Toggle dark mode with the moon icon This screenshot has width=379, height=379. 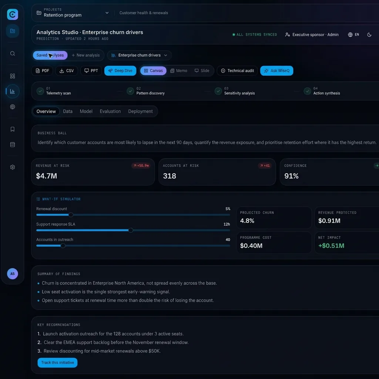[x=369, y=34]
